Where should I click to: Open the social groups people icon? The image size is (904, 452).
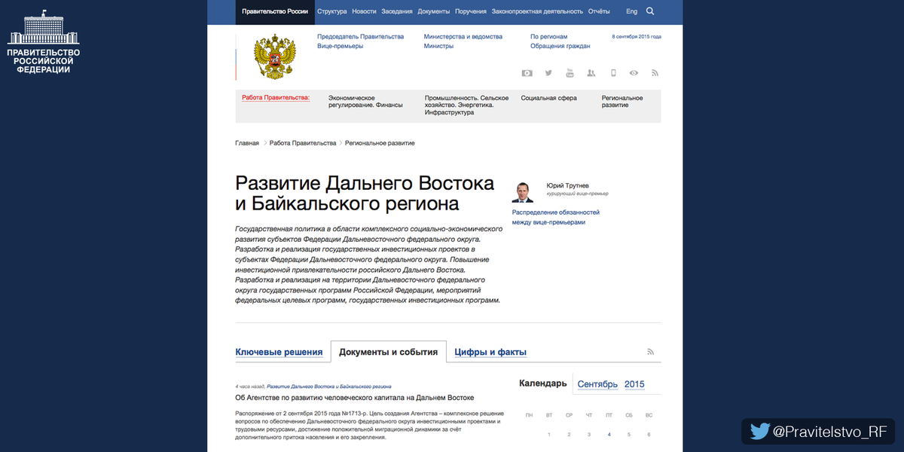tap(591, 73)
